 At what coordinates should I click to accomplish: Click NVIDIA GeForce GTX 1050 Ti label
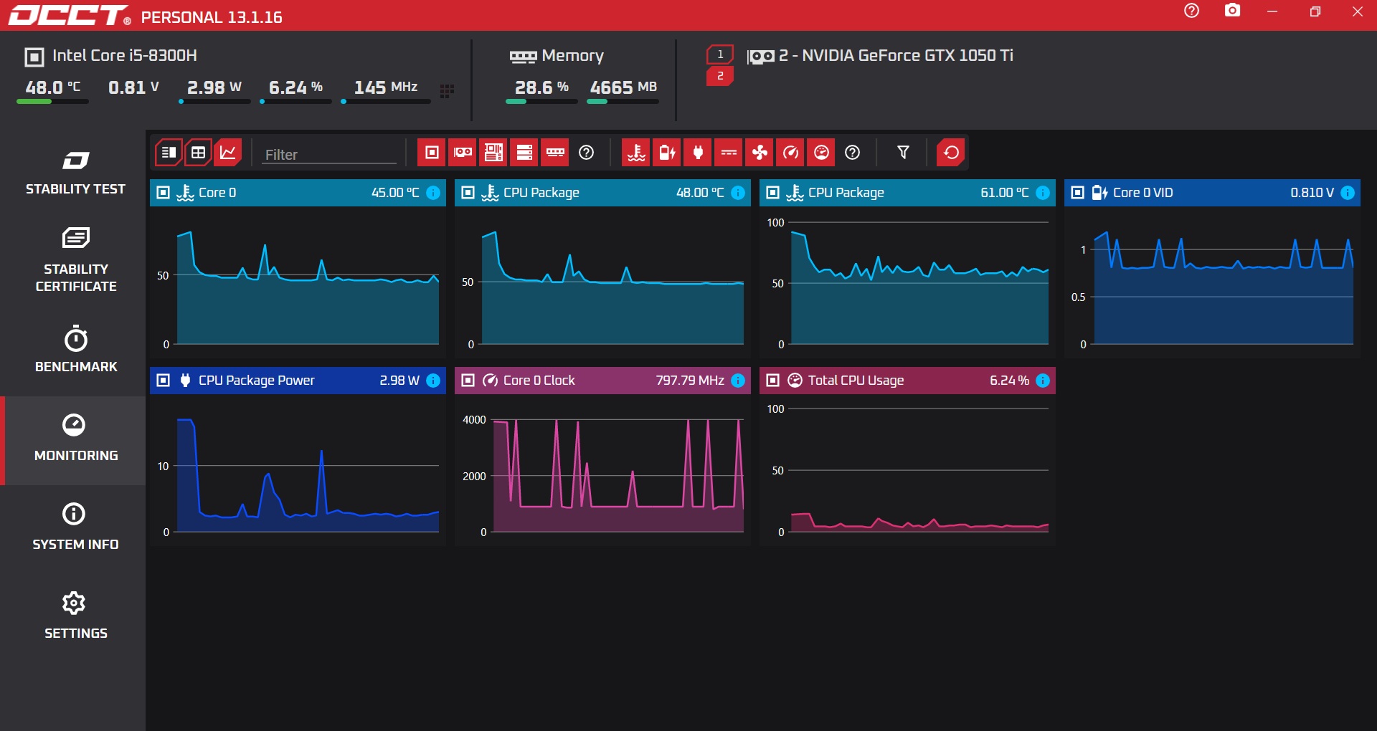(x=896, y=55)
